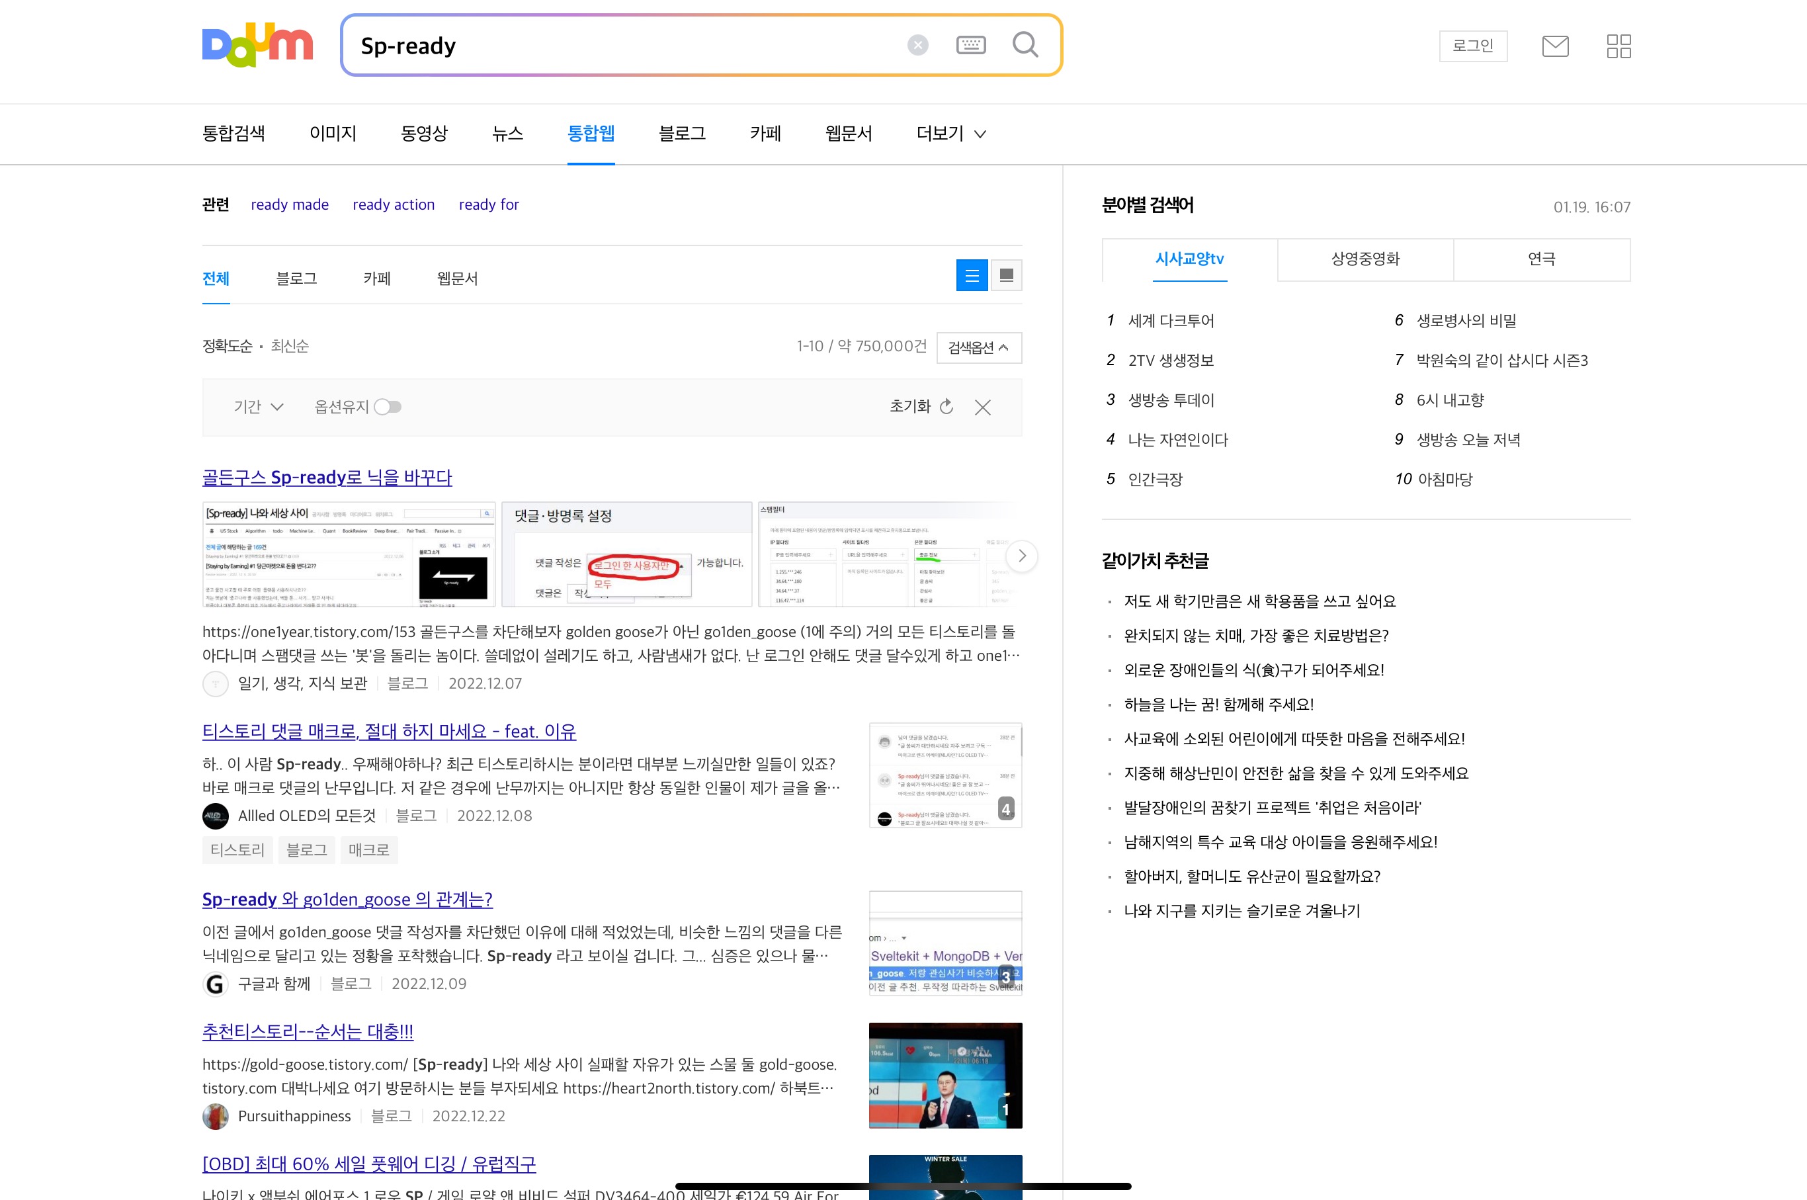Click related search ready for
This screenshot has width=1807, height=1200.
click(489, 204)
